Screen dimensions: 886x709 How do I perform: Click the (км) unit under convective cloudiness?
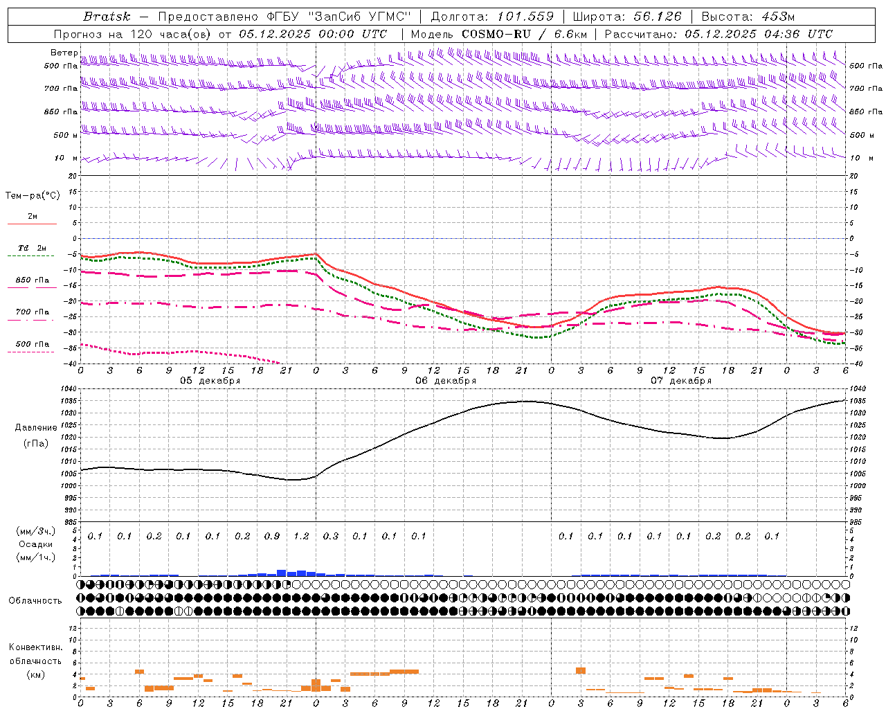(x=35, y=674)
